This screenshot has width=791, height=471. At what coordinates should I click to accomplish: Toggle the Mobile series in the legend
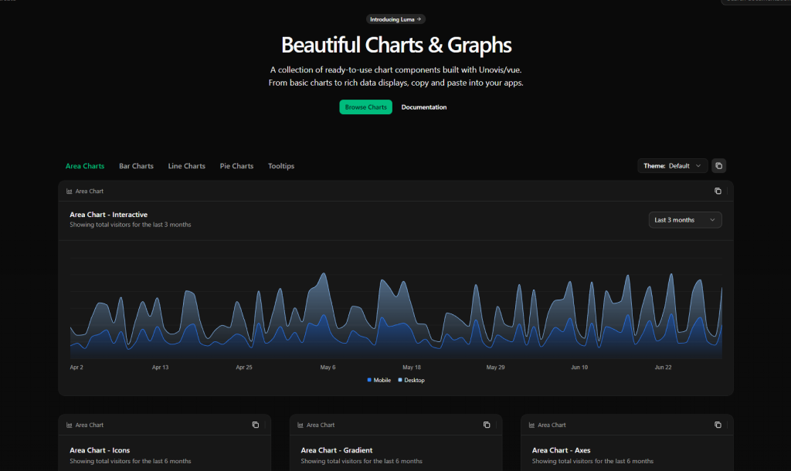pyautogui.click(x=379, y=380)
